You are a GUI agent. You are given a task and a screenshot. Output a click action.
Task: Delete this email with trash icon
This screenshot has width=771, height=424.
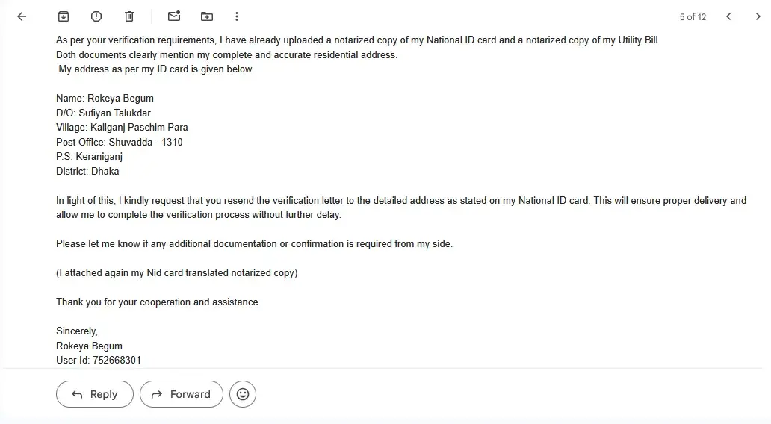[x=129, y=16]
